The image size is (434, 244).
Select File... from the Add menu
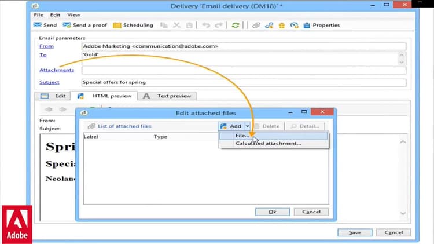click(274, 136)
